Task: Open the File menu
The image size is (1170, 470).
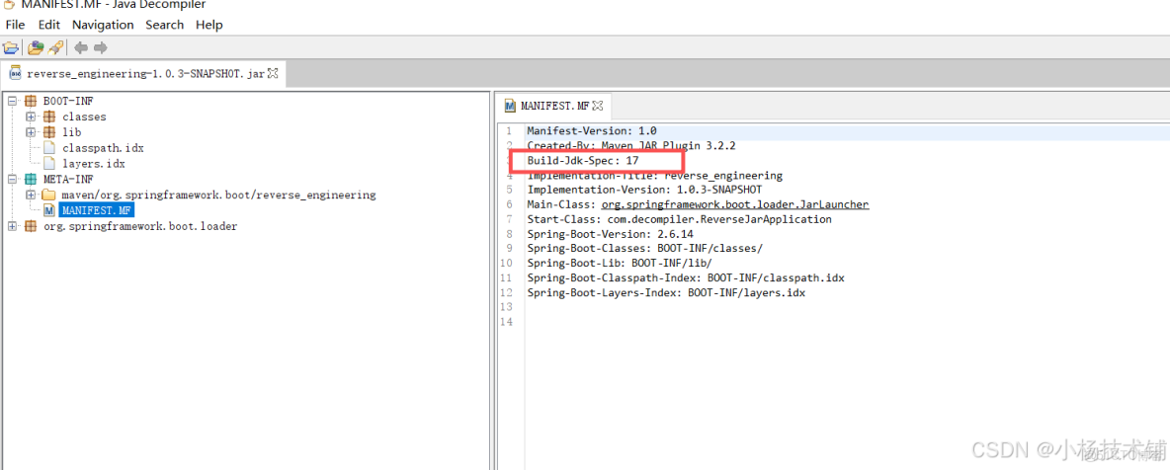Action: 15,25
